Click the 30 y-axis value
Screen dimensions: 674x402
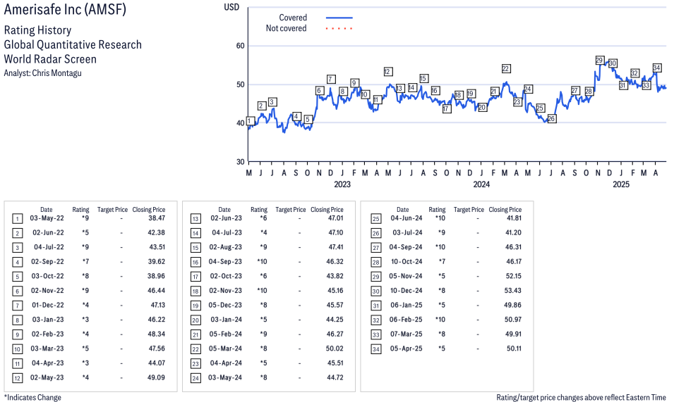tap(240, 161)
